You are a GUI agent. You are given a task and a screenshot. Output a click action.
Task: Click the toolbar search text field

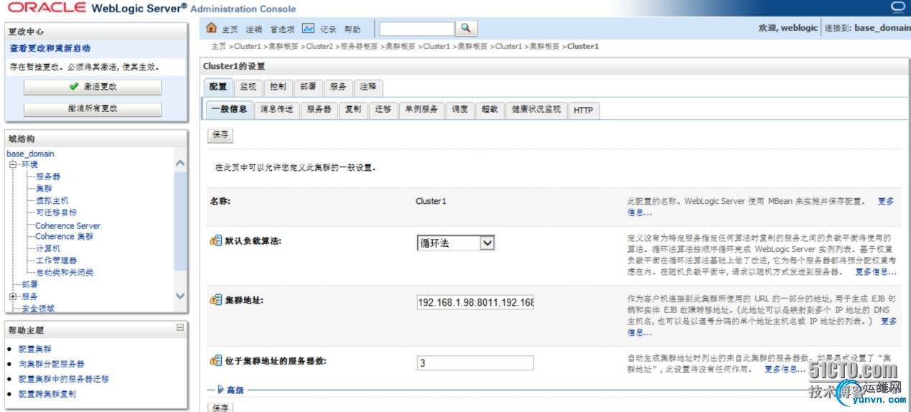click(417, 29)
